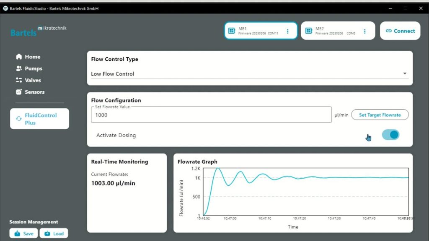429x241 pixels.
Task: Click the Set Target Flowrate button
Action: [380, 115]
